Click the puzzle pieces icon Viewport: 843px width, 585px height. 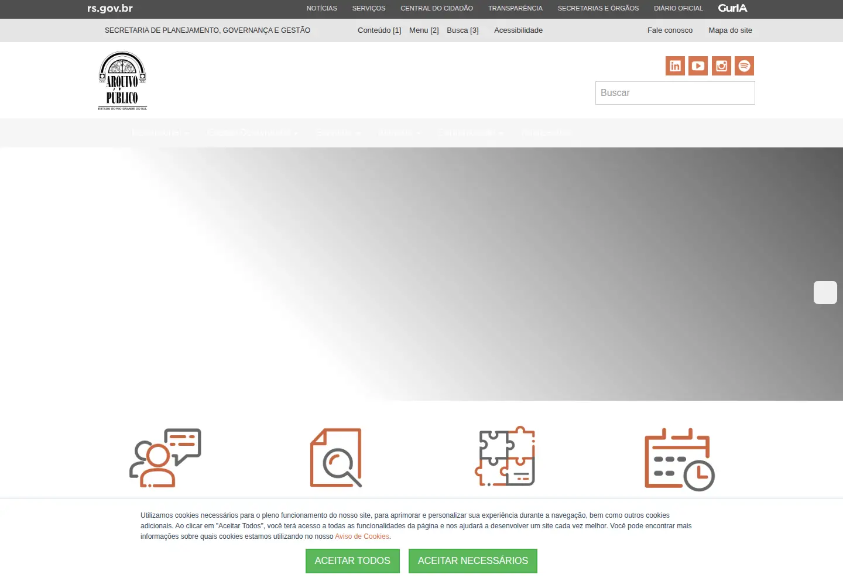pos(505,456)
